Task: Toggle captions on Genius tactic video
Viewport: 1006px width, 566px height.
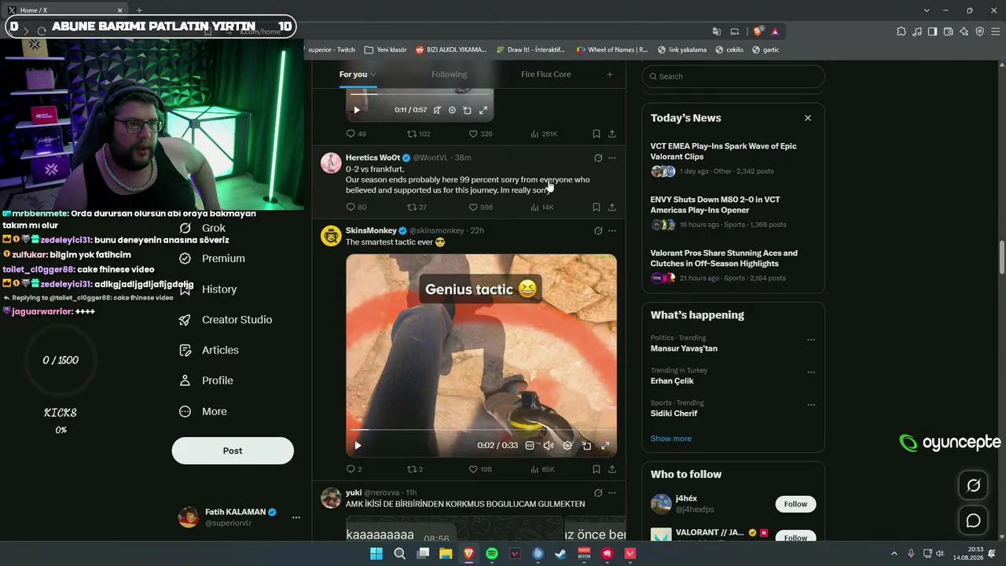Action: 530,446
